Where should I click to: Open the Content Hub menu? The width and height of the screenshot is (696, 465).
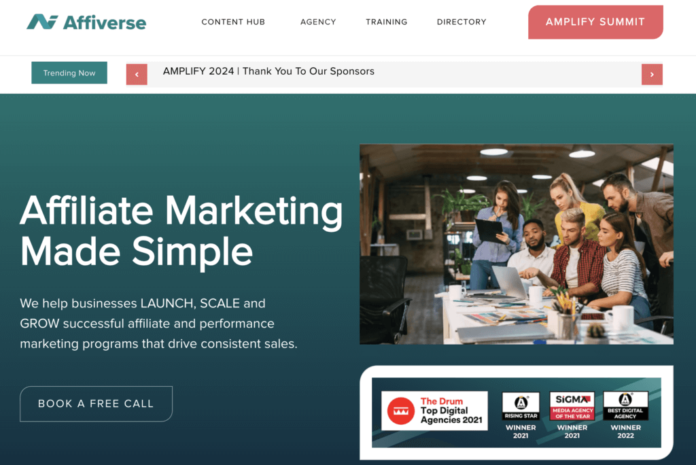[233, 22]
